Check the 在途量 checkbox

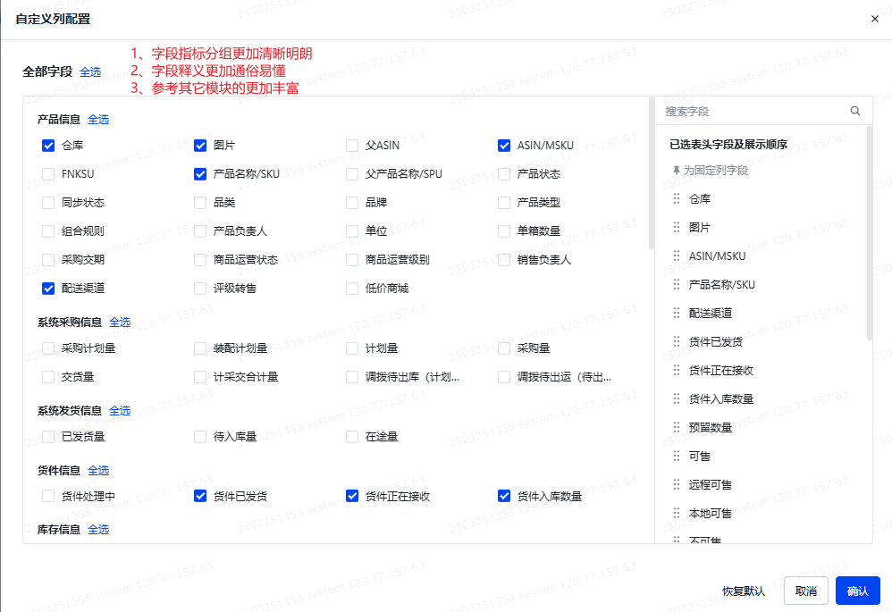tap(352, 437)
